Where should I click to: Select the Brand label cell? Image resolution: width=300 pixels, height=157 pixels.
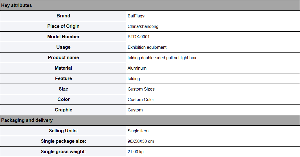pyautogui.click(x=63, y=16)
